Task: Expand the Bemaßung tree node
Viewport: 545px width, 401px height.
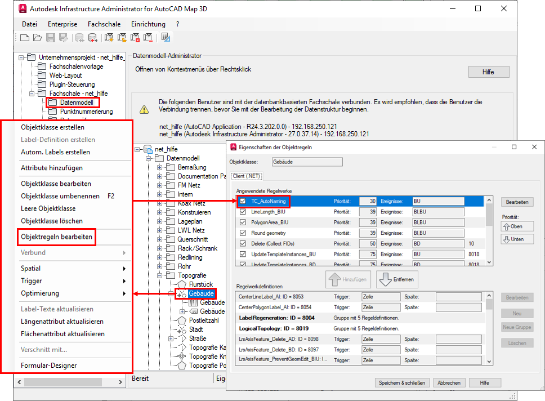Action: (x=160, y=167)
